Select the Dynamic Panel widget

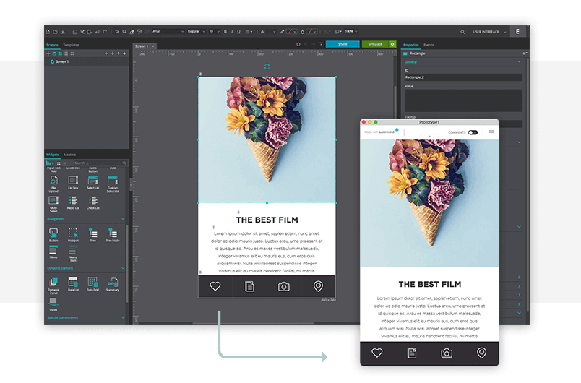point(53,285)
